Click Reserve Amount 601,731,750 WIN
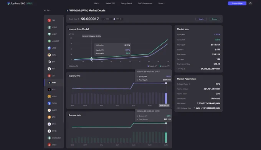 [212, 89]
